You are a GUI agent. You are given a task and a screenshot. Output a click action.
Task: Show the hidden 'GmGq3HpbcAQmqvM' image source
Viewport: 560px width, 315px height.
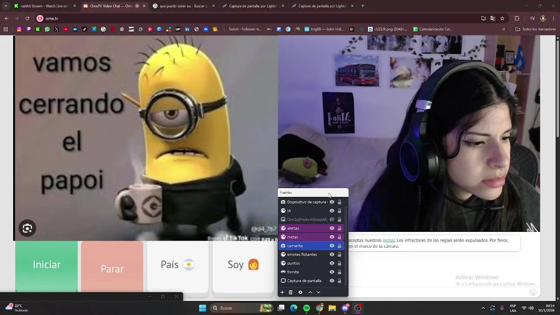332,220
